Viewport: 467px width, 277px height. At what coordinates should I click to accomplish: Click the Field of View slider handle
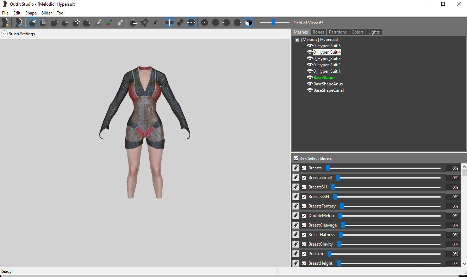(x=273, y=23)
